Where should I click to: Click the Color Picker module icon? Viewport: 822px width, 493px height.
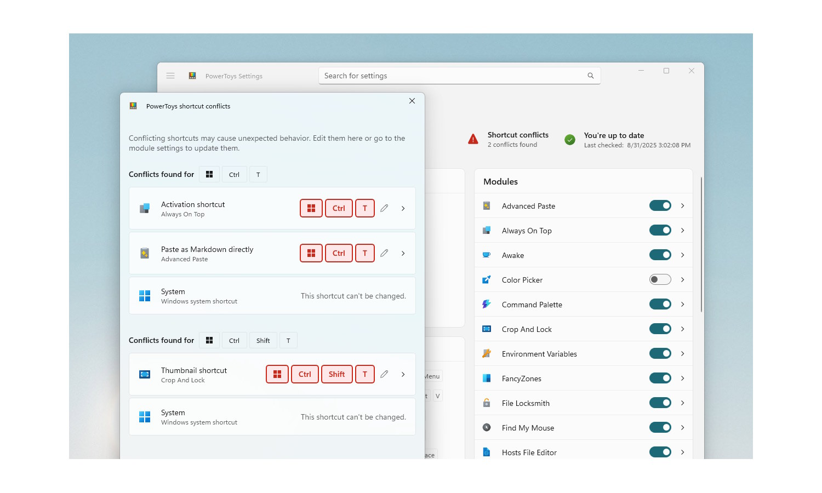(486, 280)
